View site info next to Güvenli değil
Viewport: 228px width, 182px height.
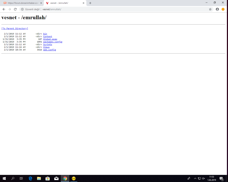(x=22, y=9)
